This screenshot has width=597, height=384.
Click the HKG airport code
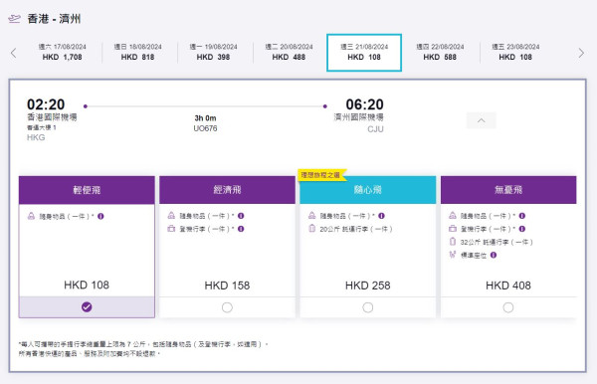pyautogui.click(x=36, y=137)
